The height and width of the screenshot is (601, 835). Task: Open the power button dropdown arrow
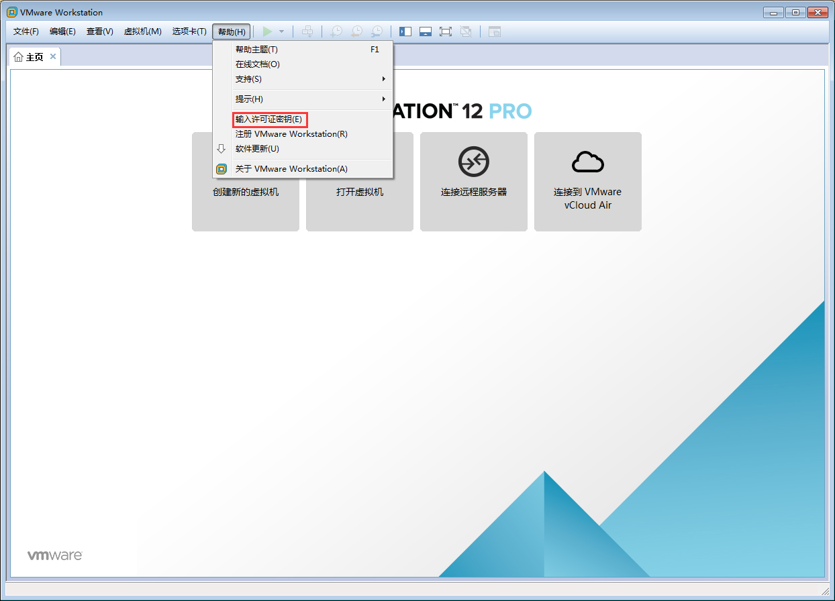pyautogui.click(x=281, y=31)
